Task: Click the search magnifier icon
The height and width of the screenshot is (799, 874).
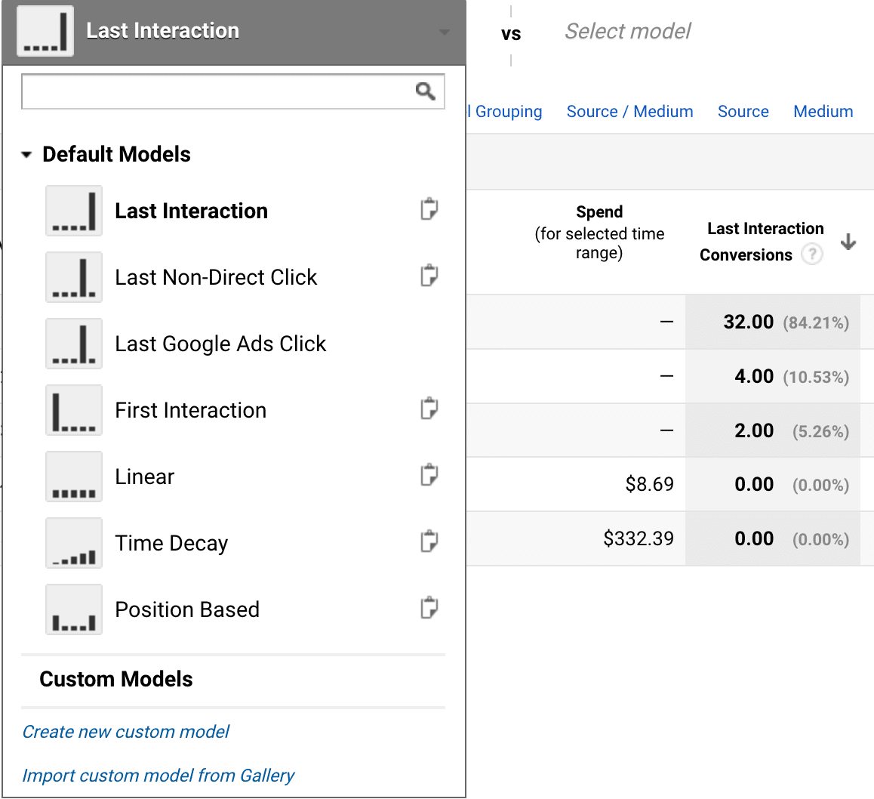Action: (x=425, y=91)
